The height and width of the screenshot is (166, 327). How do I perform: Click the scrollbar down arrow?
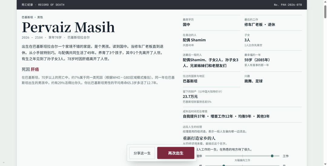(x=325, y=164)
